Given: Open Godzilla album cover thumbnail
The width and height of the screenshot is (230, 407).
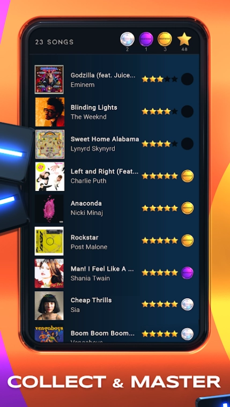Looking at the screenshot, I should (x=49, y=79).
